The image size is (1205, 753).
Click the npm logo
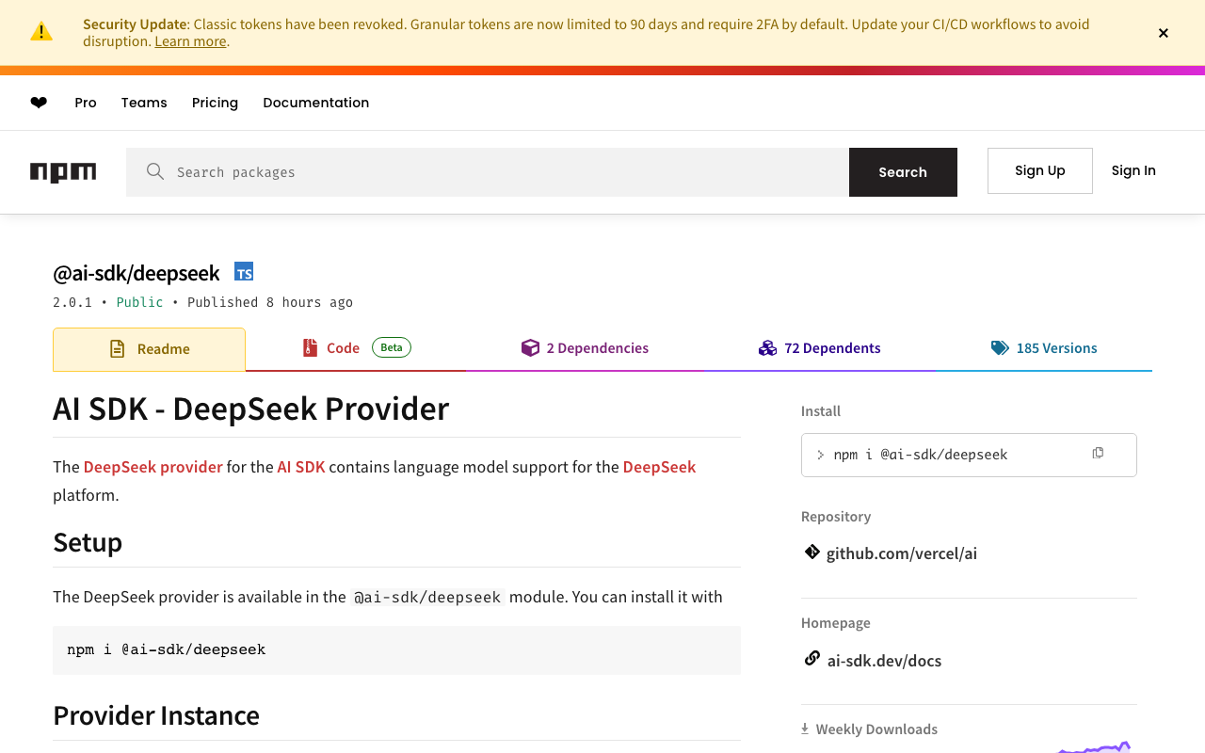63,172
